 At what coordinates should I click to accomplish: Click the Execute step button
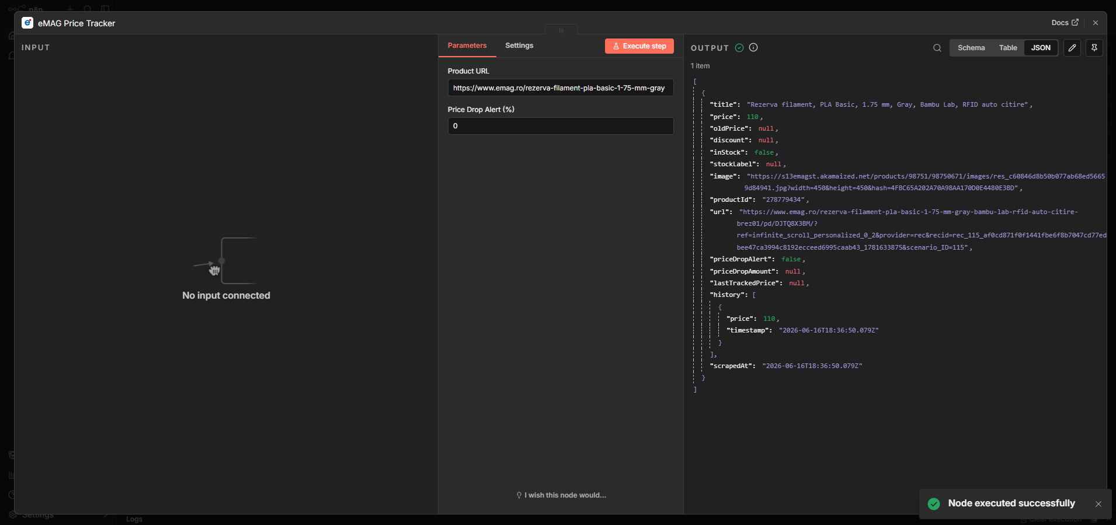[x=639, y=46]
